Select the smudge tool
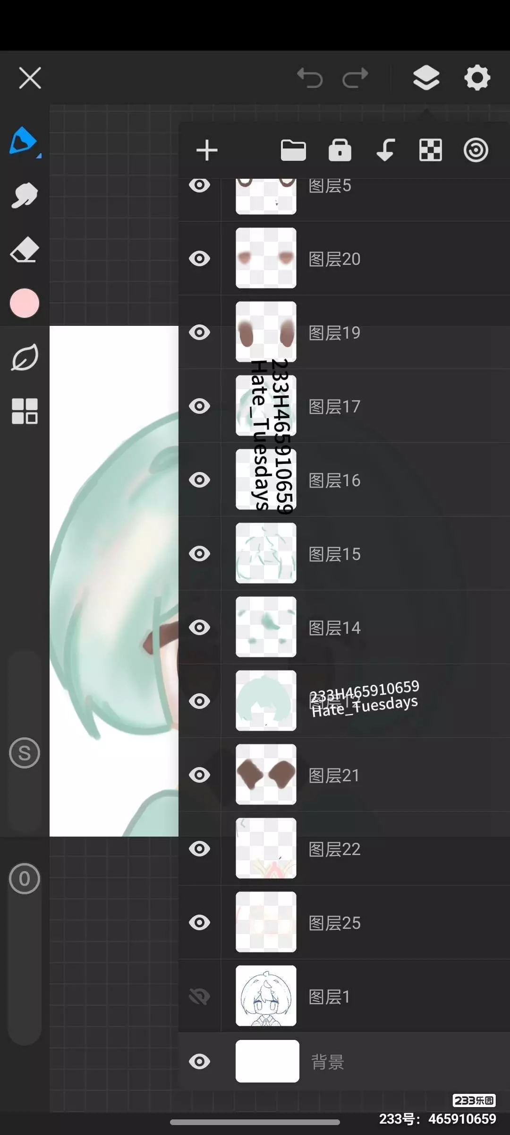 point(25,195)
